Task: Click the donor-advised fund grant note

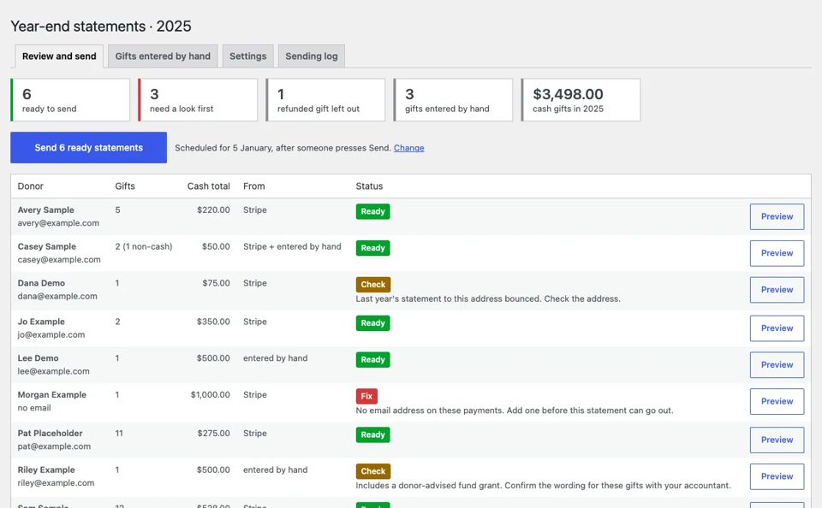Action: click(543, 486)
